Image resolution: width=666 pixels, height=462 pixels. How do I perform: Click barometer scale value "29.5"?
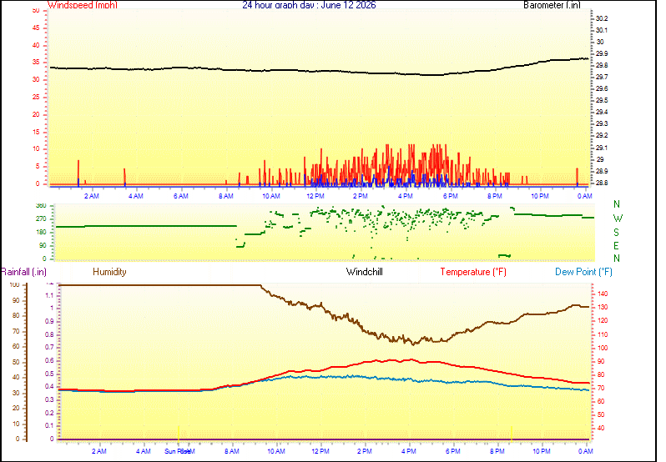pyautogui.click(x=602, y=100)
